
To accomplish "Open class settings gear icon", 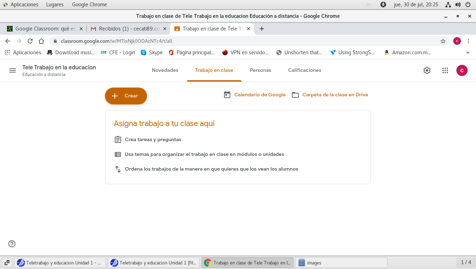I will pyautogui.click(x=427, y=70).
